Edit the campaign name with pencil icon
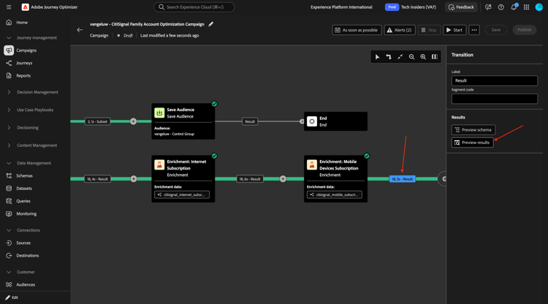This screenshot has width=548, height=304. pos(210,24)
